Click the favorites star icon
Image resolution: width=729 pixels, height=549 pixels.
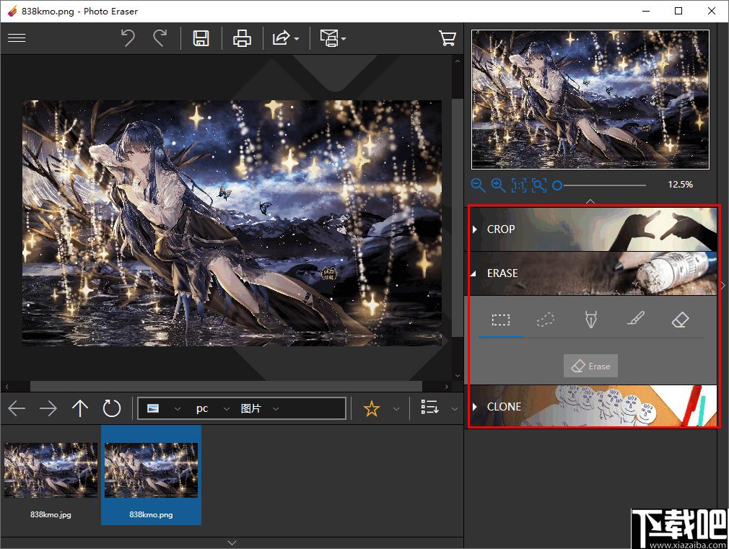click(x=372, y=408)
